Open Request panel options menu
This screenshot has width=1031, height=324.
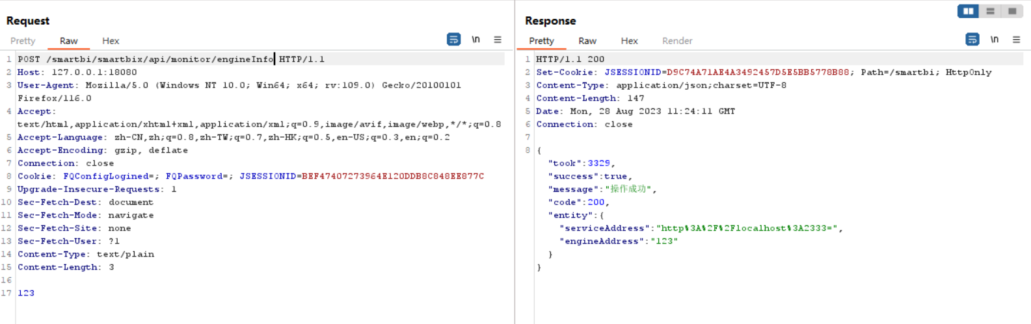pos(498,40)
